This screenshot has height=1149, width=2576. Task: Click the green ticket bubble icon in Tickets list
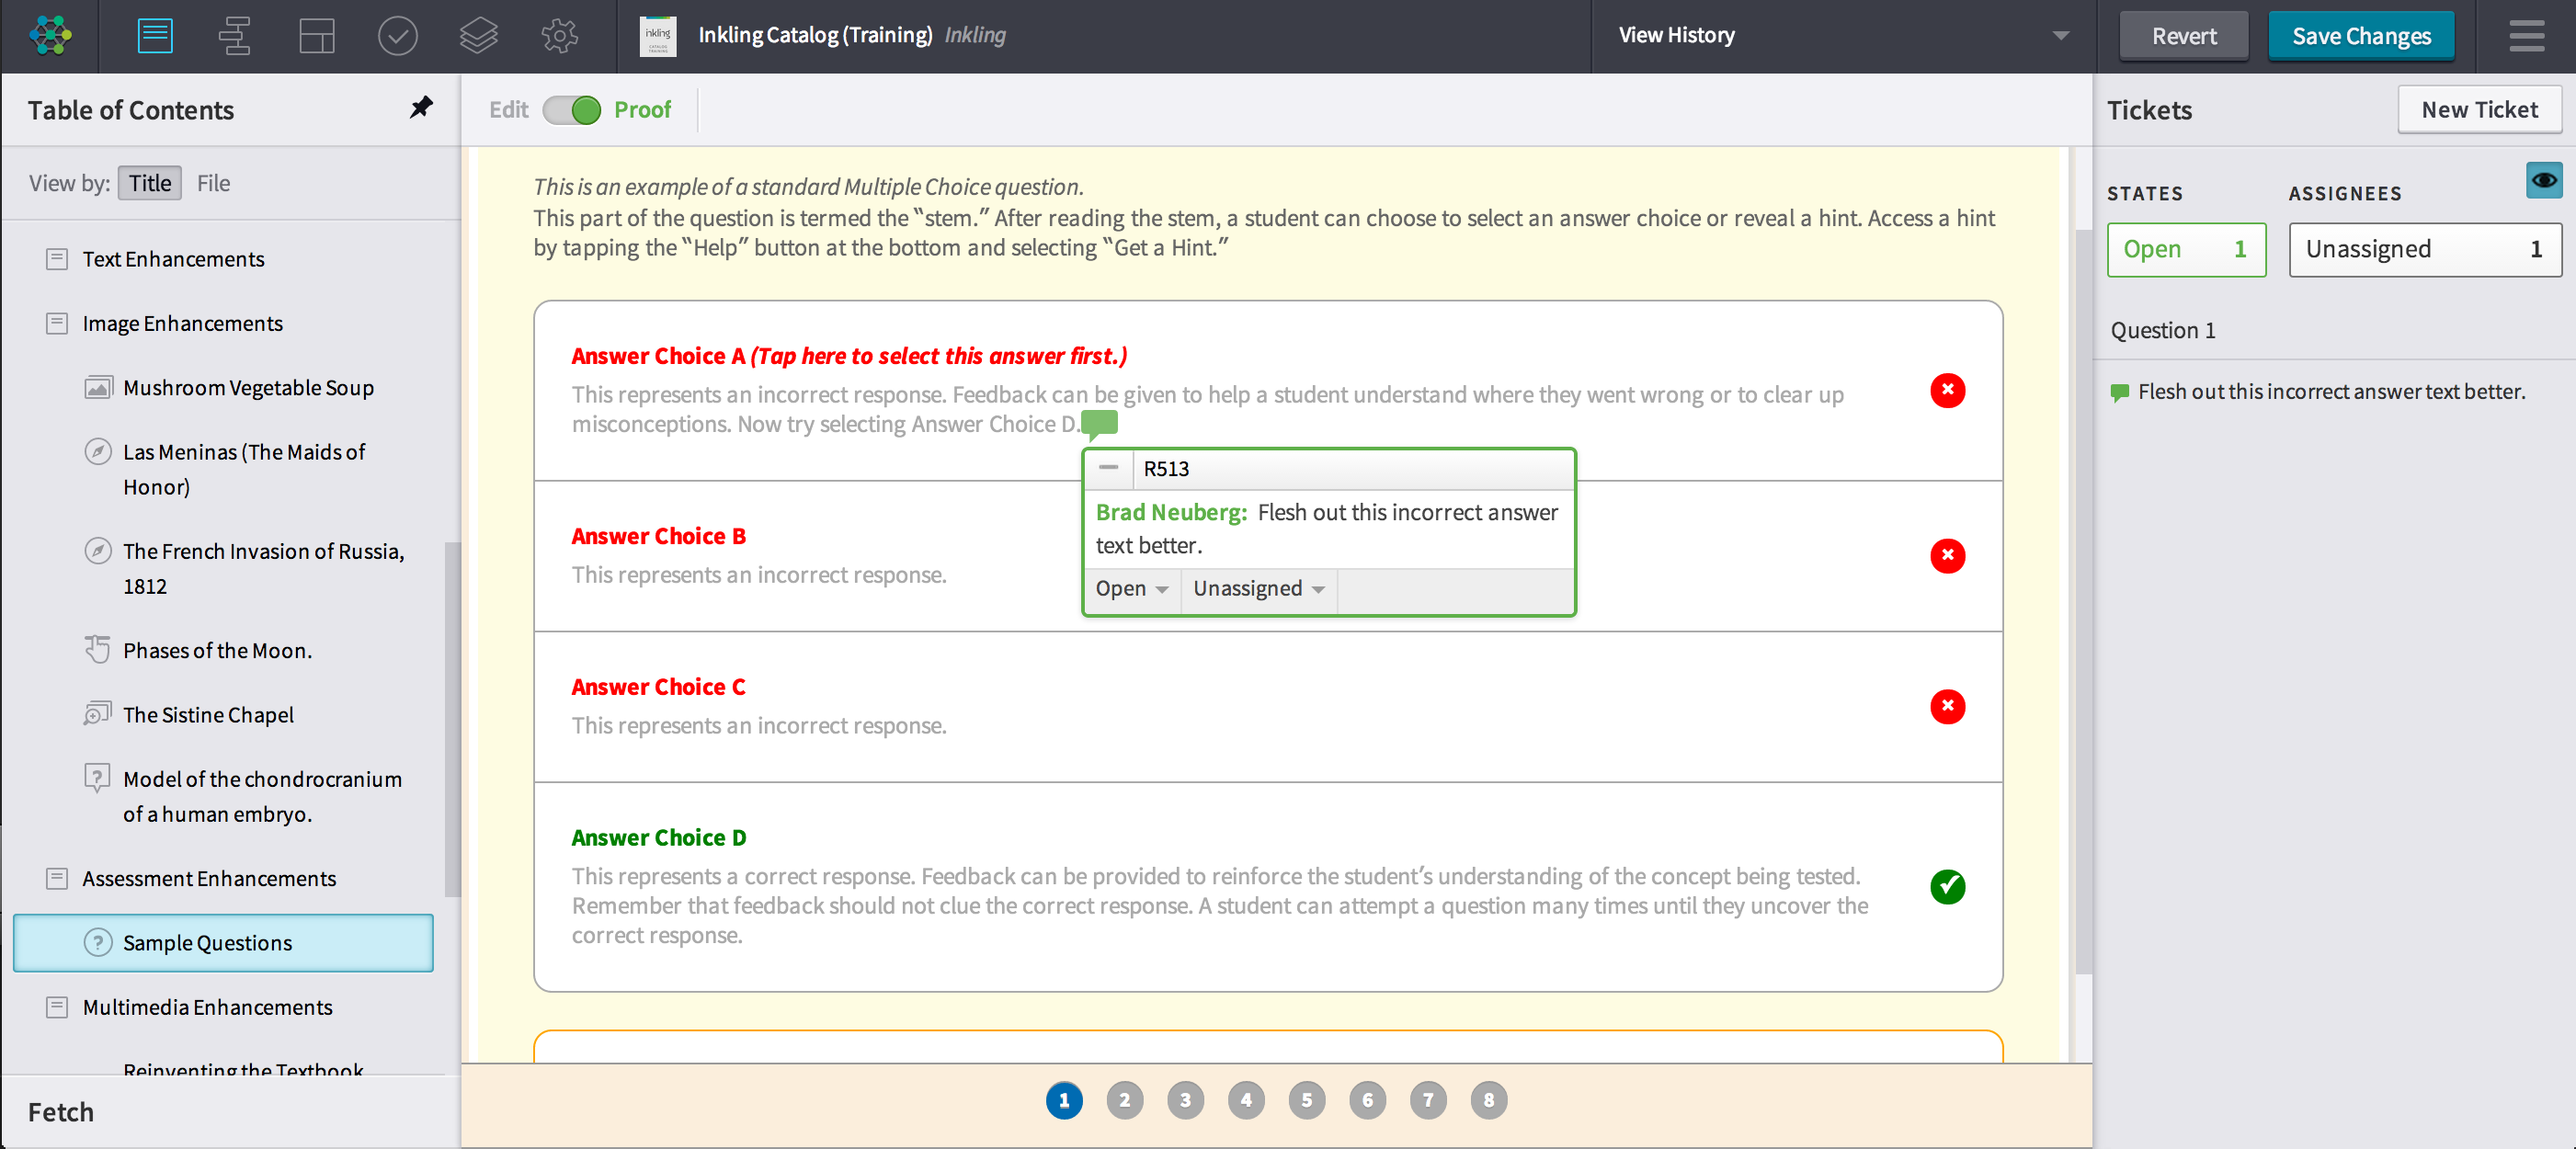tap(2119, 393)
